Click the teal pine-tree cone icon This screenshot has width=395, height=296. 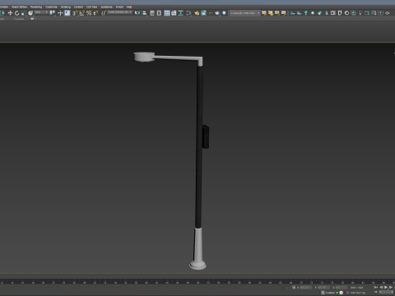(x=326, y=13)
